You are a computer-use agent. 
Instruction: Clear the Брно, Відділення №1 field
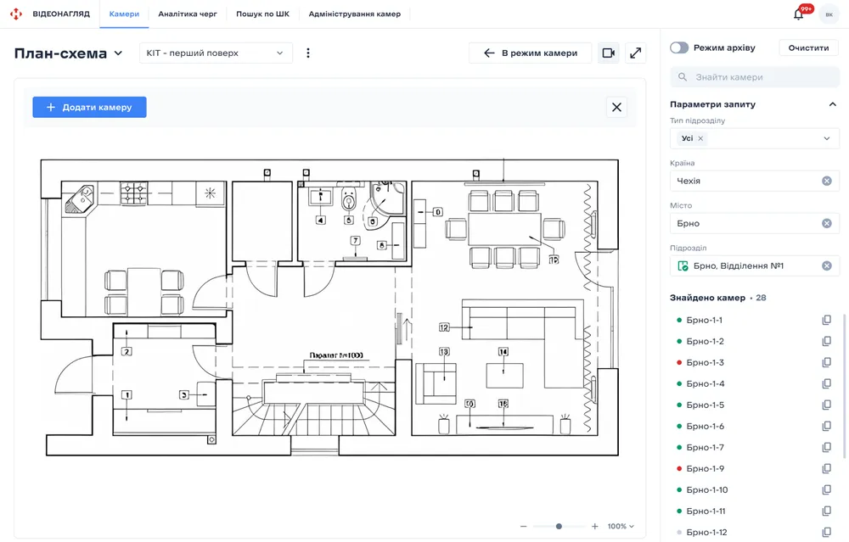click(x=827, y=265)
